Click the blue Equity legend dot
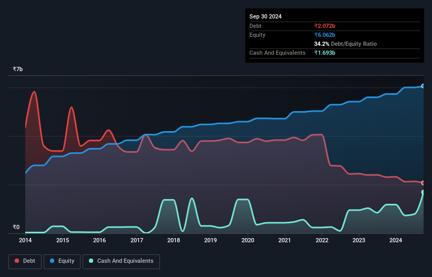Image resolution: width=432 pixels, height=277 pixels. pyautogui.click(x=52, y=261)
